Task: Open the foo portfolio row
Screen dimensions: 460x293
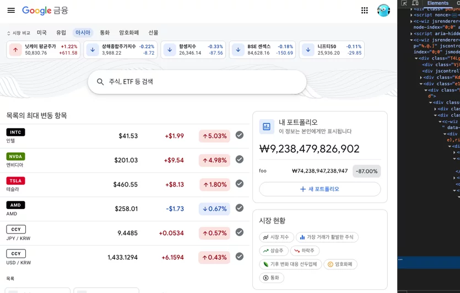Action: (x=320, y=171)
